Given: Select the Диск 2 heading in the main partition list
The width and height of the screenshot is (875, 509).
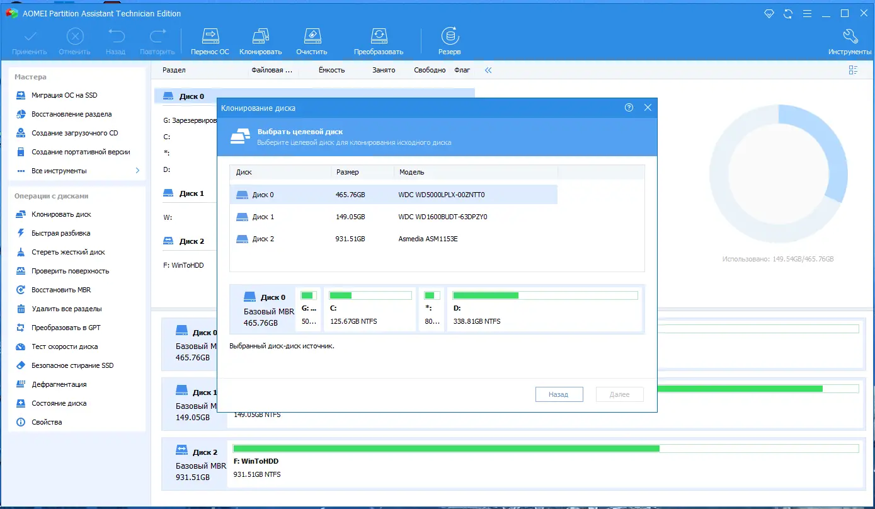Looking at the screenshot, I should [183, 241].
